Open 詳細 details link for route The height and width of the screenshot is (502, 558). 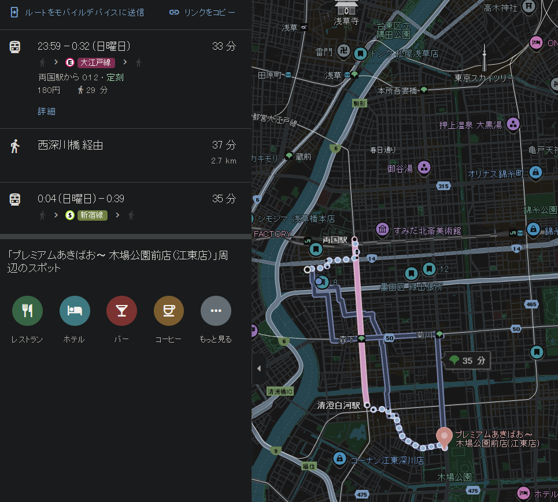(47, 111)
